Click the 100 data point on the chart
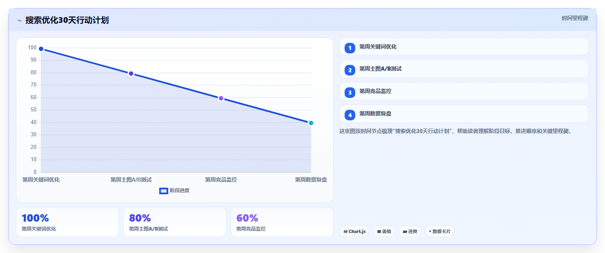 point(41,49)
